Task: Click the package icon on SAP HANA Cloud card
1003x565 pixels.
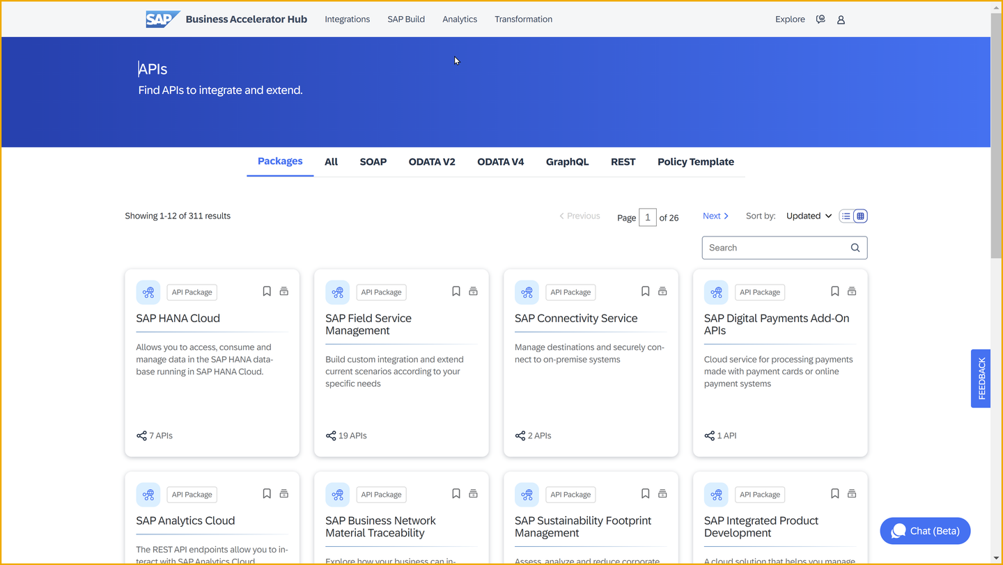Action: click(x=148, y=292)
